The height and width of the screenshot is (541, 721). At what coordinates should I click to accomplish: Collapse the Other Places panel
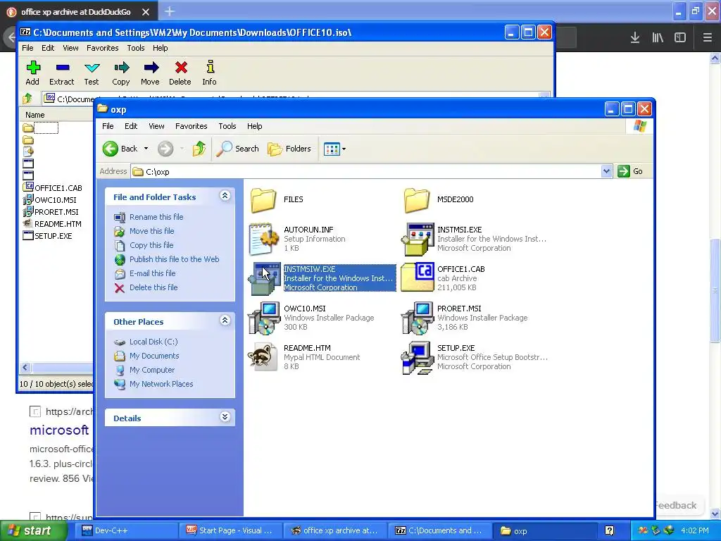click(225, 321)
